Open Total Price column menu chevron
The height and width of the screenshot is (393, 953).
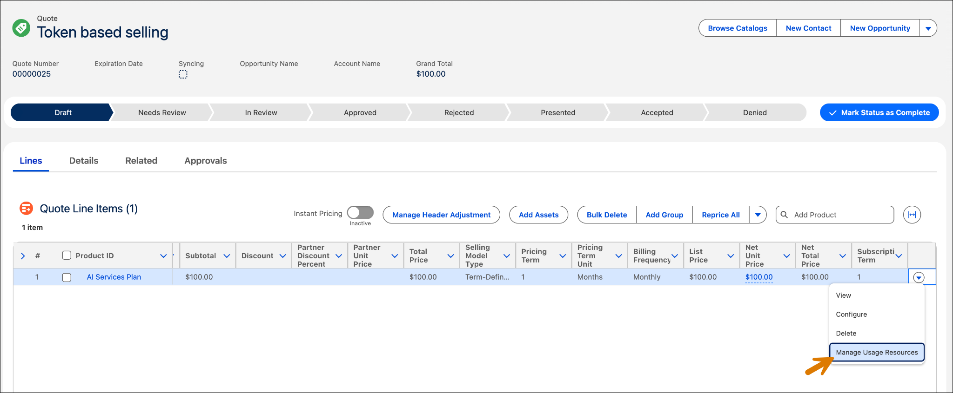click(450, 255)
